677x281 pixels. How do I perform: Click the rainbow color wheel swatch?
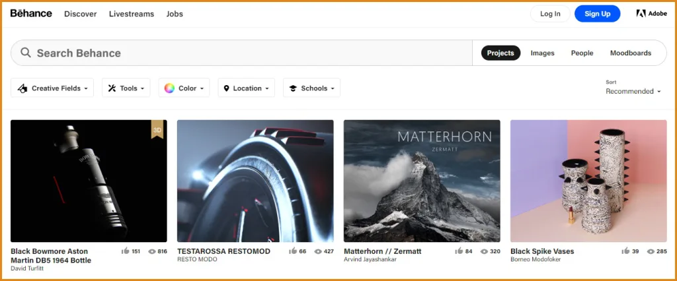pos(169,88)
